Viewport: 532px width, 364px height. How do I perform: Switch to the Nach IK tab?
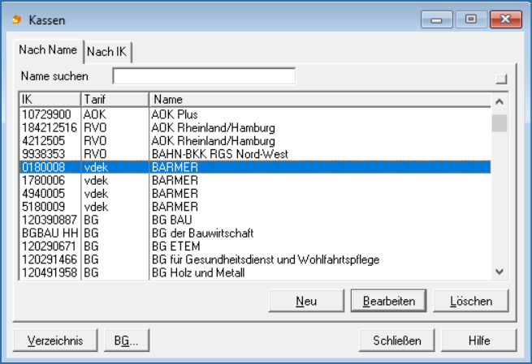click(107, 52)
